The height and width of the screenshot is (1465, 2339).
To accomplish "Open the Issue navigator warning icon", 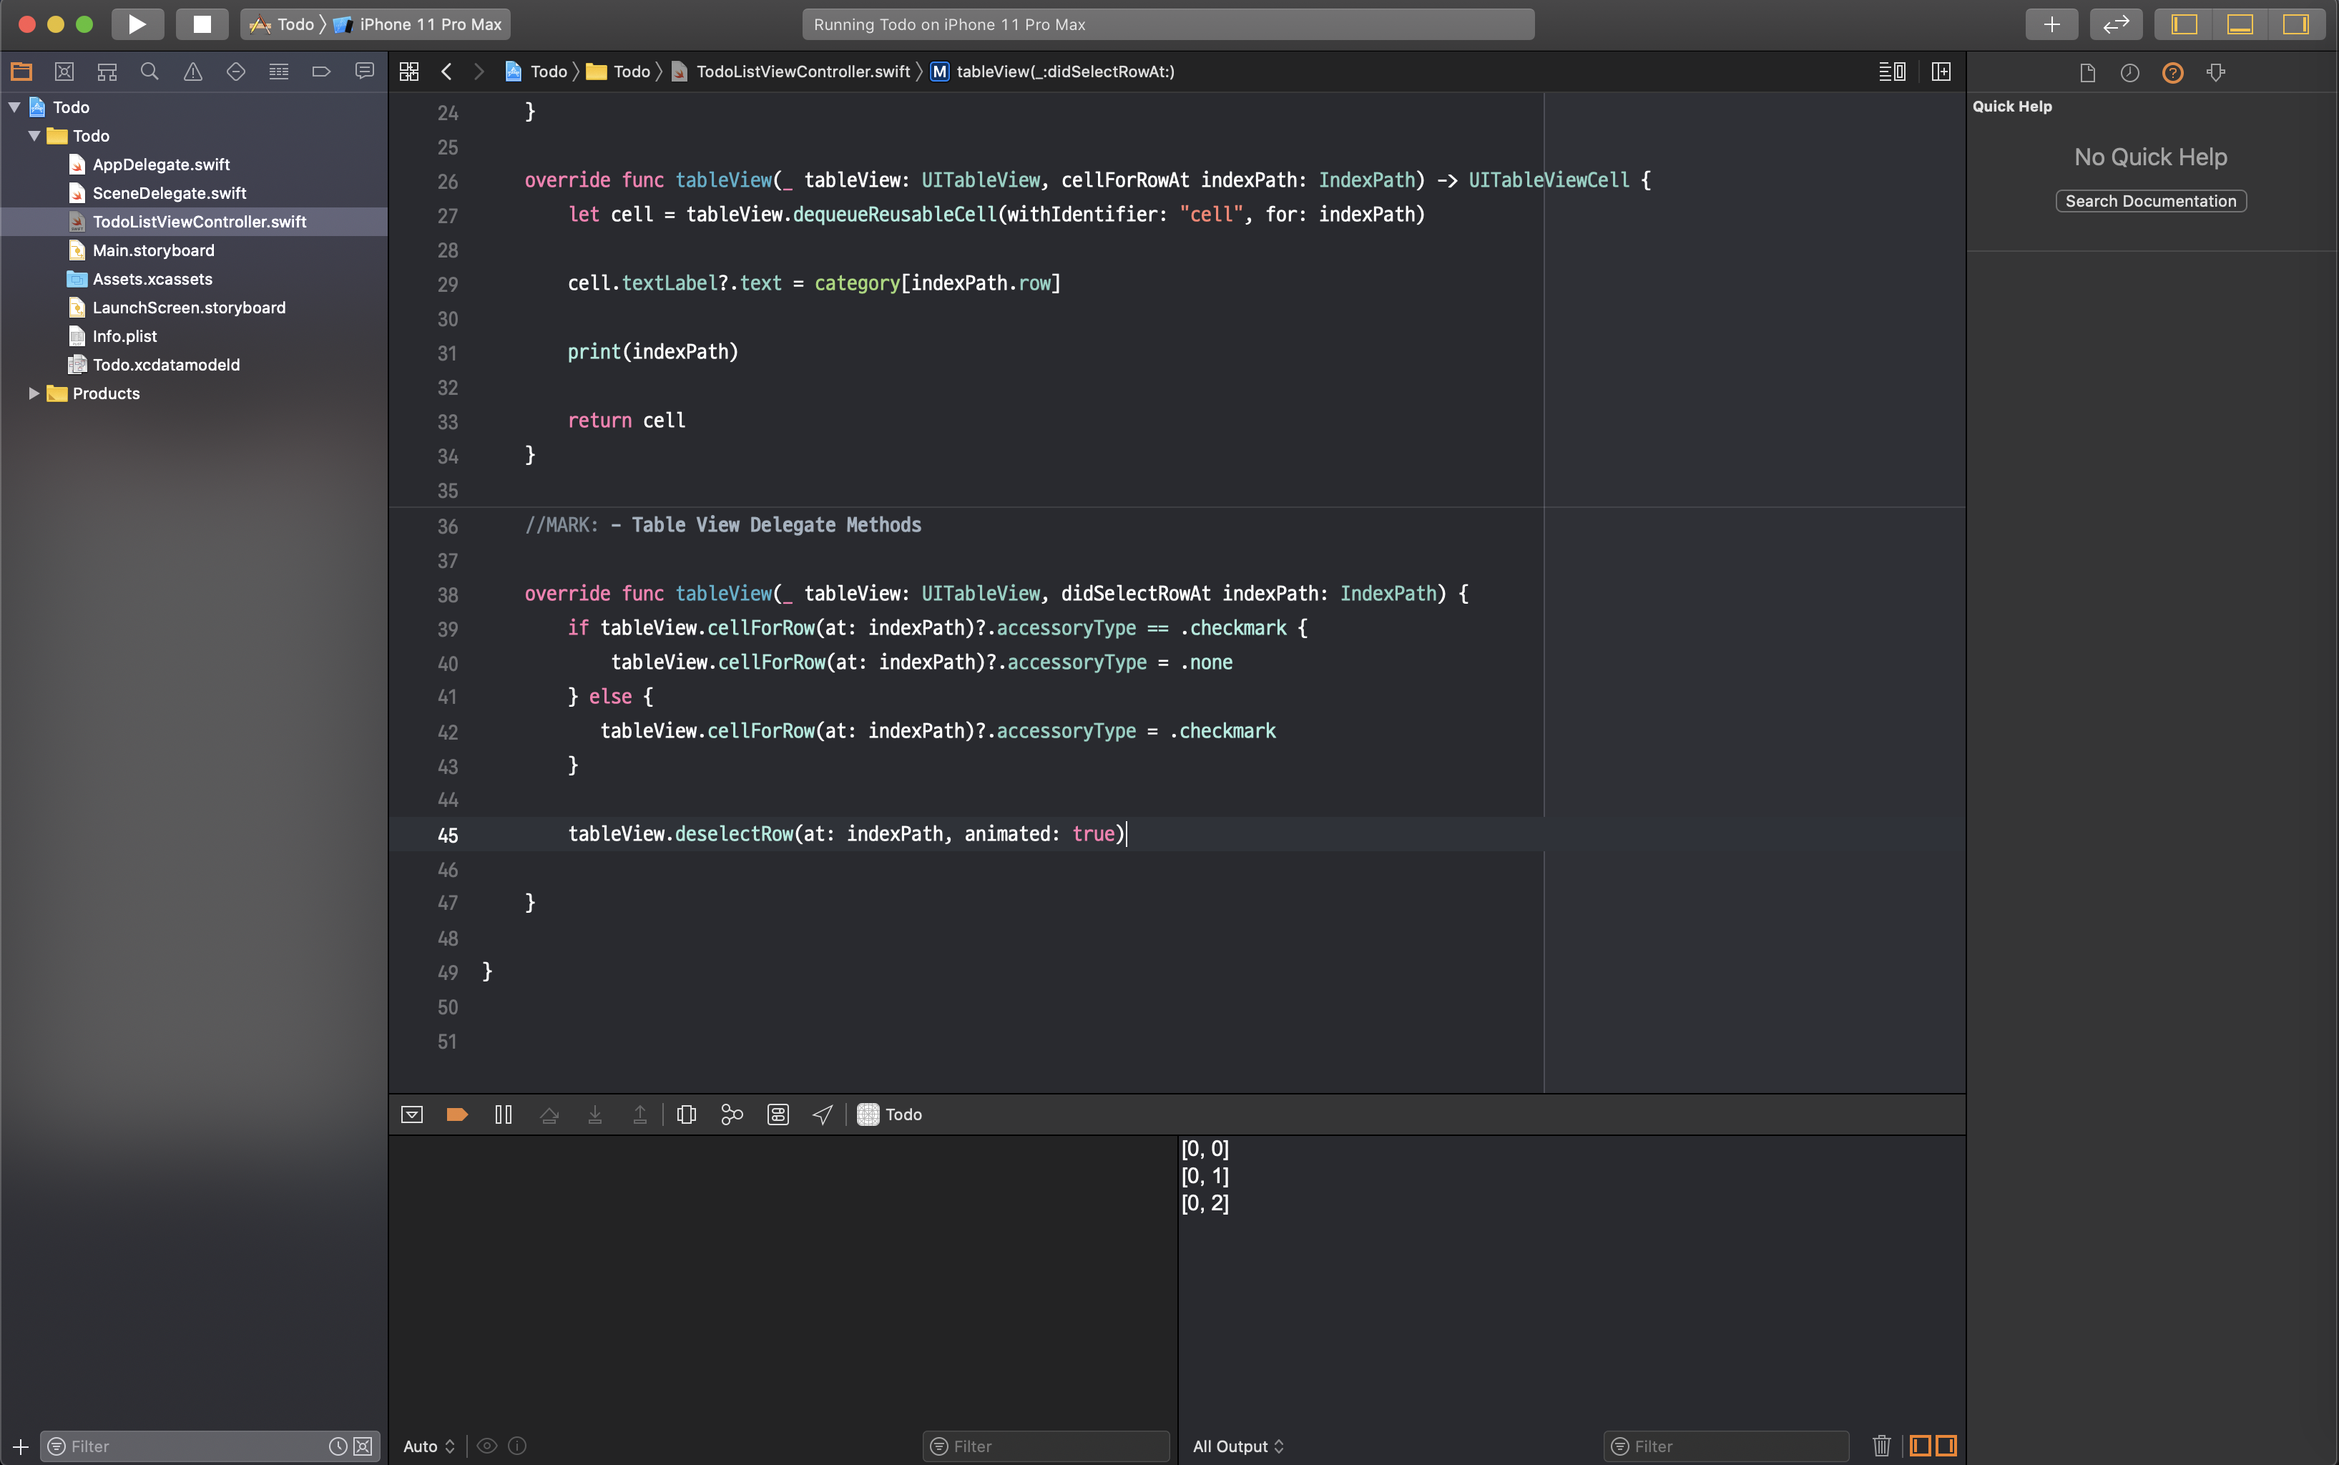I will (x=193, y=72).
